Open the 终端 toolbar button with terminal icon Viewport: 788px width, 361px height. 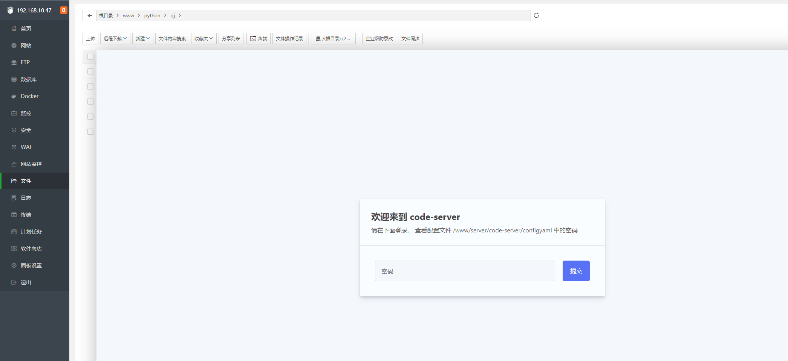click(259, 39)
